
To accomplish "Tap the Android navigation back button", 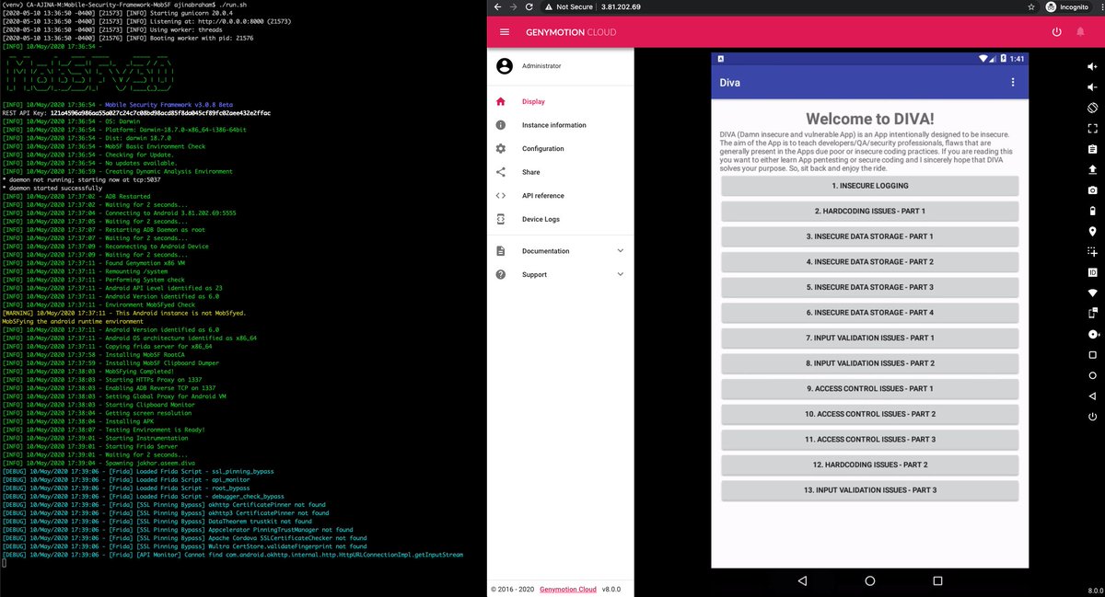I will [x=802, y=581].
